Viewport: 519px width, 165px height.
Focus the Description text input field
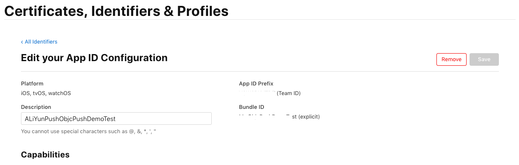point(116,119)
